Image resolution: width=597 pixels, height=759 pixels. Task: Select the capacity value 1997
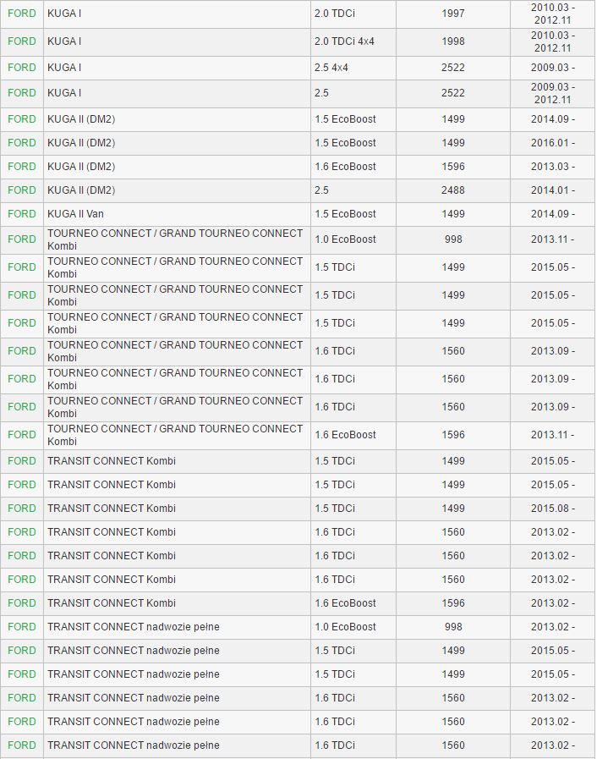coord(453,14)
